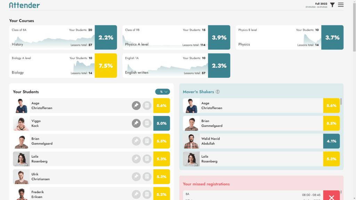Expand the % sort dropdown

tap(162, 92)
